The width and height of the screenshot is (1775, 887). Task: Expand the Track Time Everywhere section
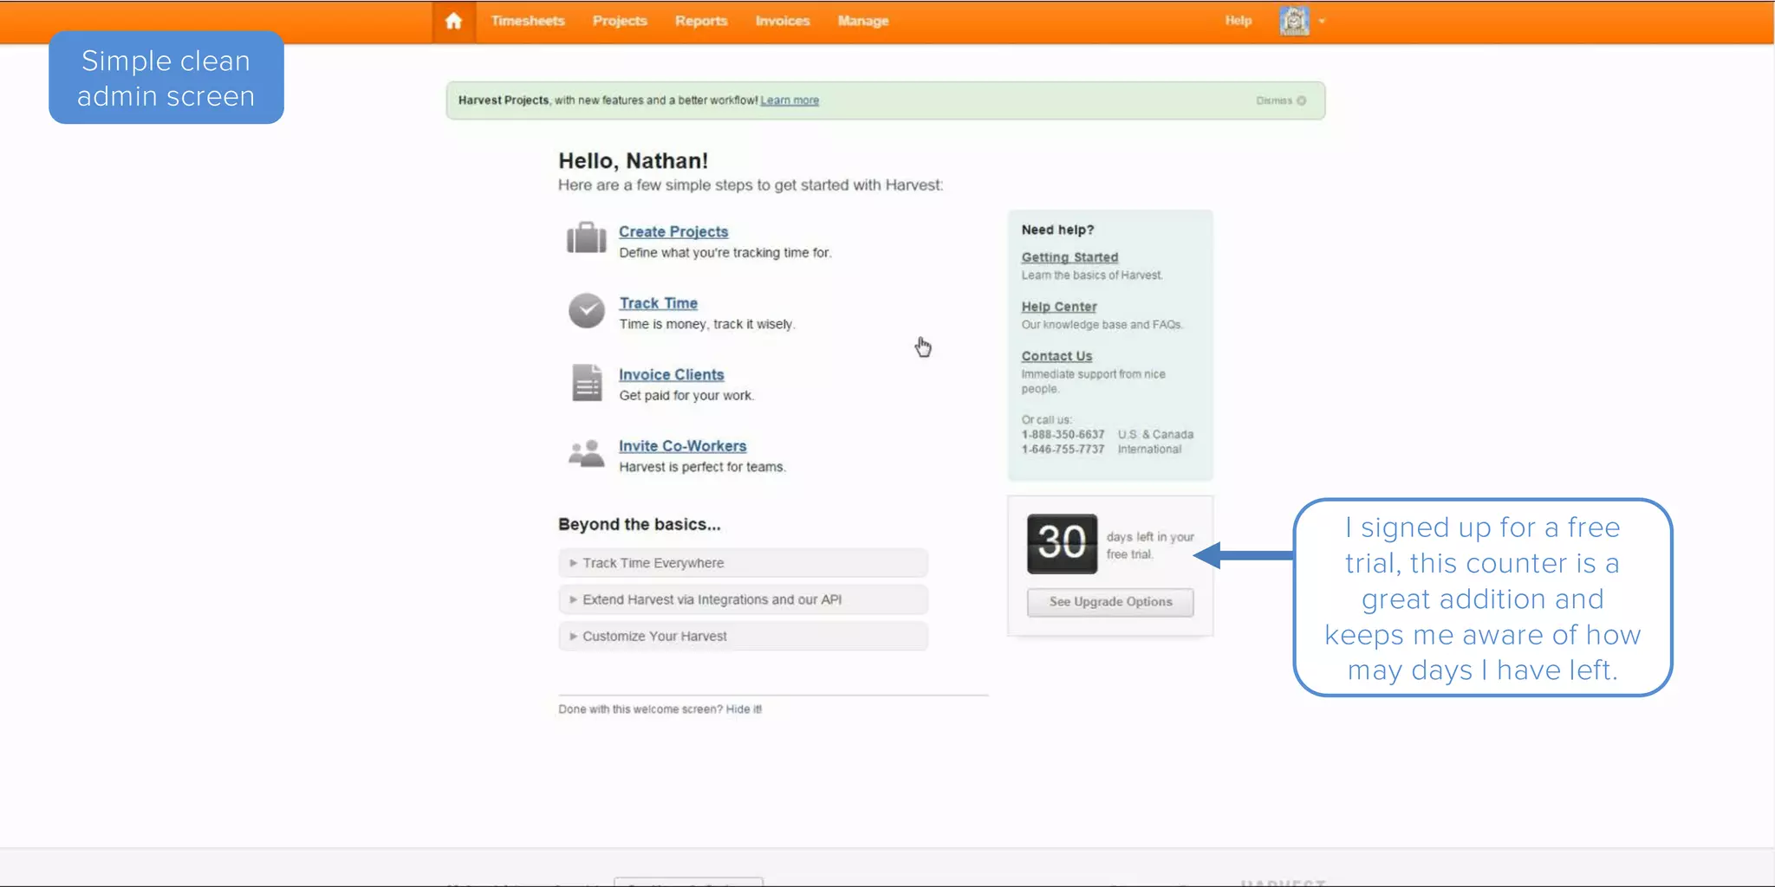pyautogui.click(x=743, y=563)
